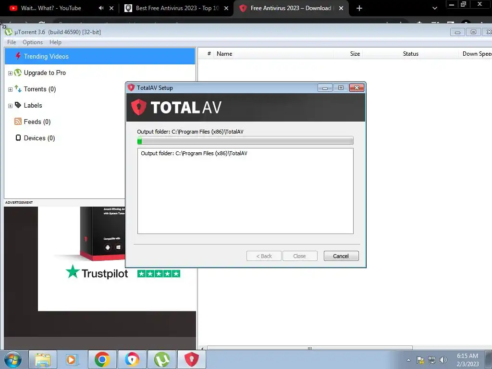Viewport: 492px width, 369px height.
Task: Expand the Upgrade to Pro node
Action: pyautogui.click(x=10, y=73)
